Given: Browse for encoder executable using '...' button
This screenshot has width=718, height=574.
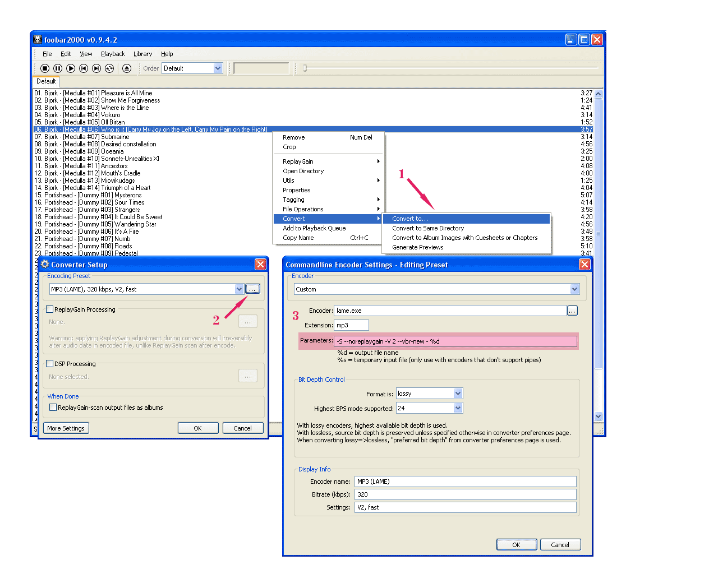Looking at the screenshot, I should (572, 311).
